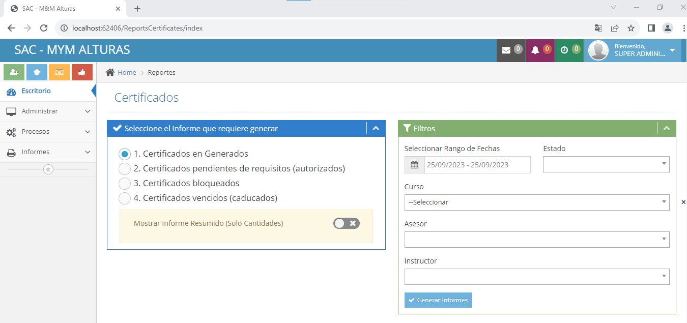Click the date range input field
The width and height of the screenshot is (687, 323).
point(477,165)
